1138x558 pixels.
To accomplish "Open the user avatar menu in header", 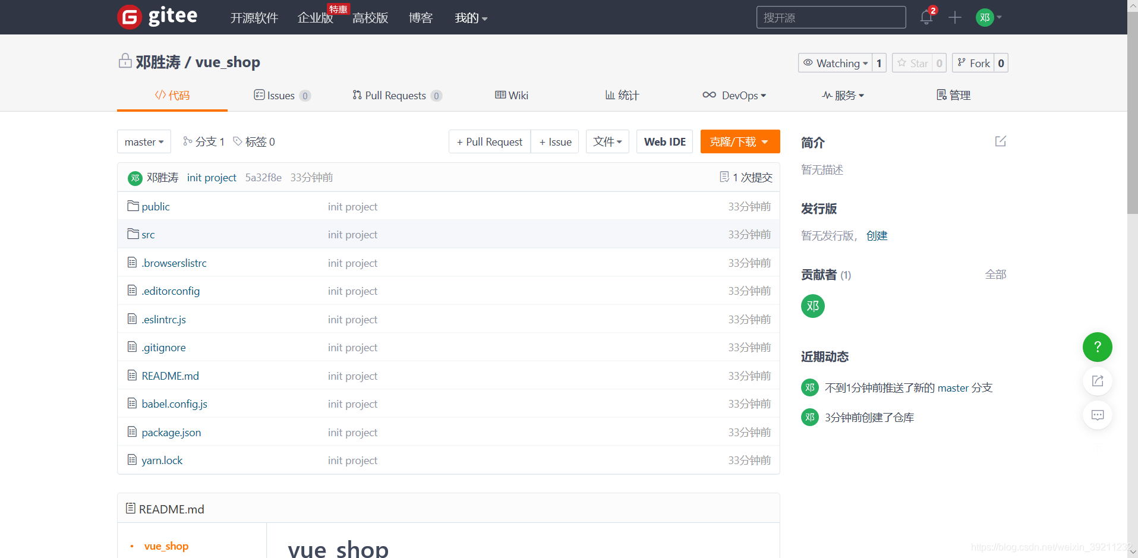I will (x=988, y=17).
